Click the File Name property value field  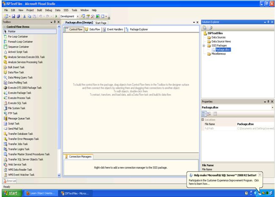255,124
